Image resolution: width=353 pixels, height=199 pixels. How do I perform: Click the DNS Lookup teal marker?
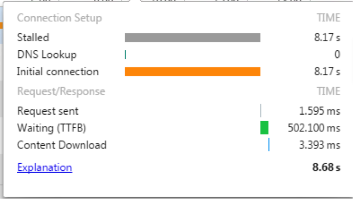pos(125,55)
